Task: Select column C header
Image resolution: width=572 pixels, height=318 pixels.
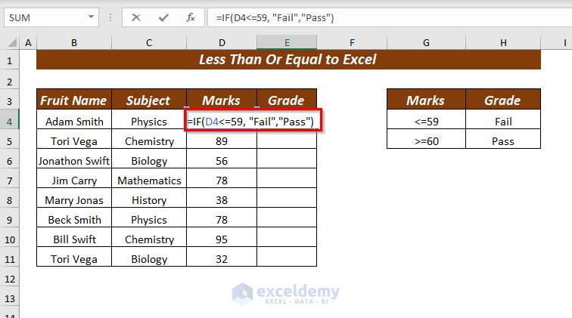Action: tap(149, 42)
